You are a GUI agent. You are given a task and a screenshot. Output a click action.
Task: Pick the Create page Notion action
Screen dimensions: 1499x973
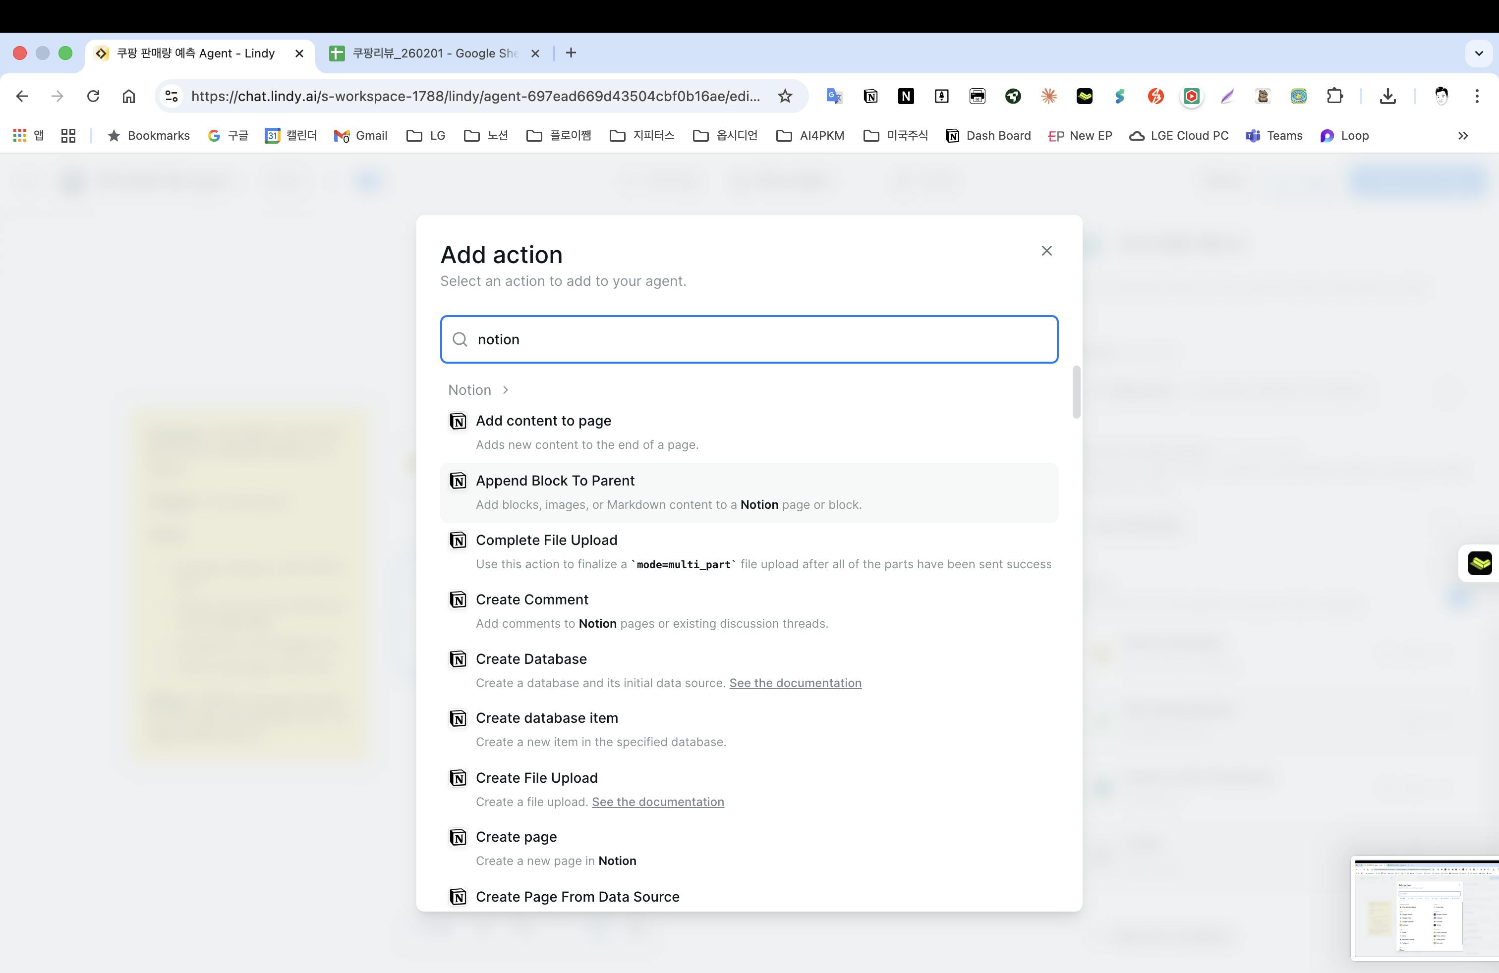click(516, 837)
